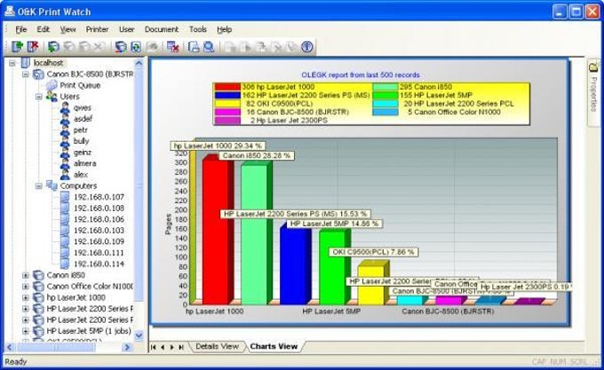Click the magnifier preview toolbar icon
604x370 pixels.
[209, 47]
